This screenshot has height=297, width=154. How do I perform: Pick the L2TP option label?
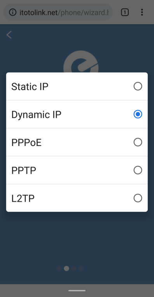coord(23,199)
